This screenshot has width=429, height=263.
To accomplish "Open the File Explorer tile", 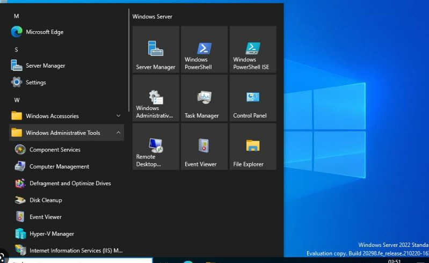I will click(x=253, y=147).
